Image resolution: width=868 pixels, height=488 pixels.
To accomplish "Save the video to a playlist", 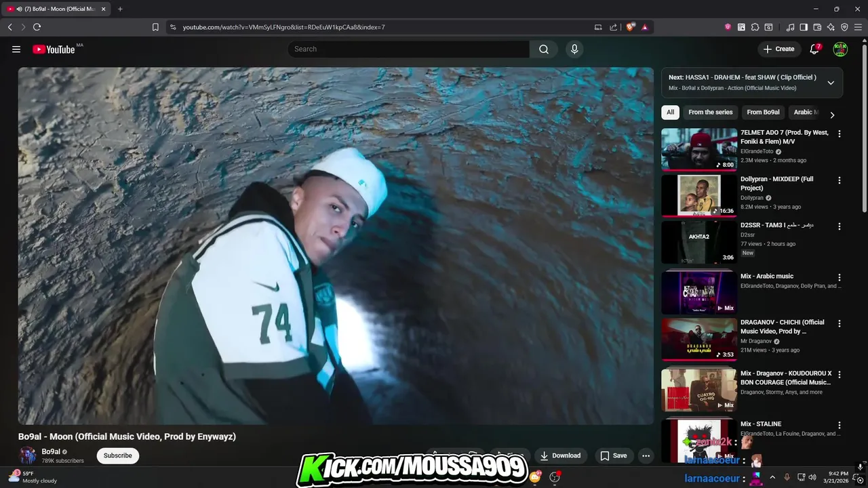I will pos(613,455).
